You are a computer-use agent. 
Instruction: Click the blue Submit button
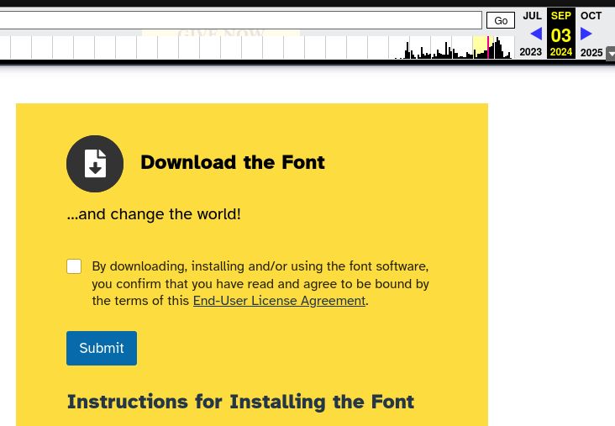(102, 349)
